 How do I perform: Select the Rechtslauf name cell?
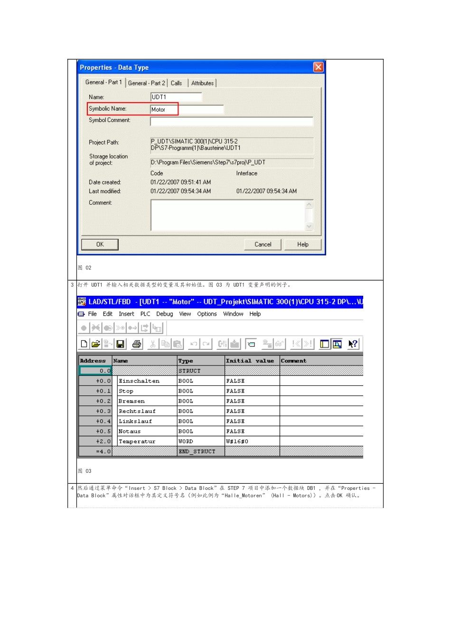147,411
